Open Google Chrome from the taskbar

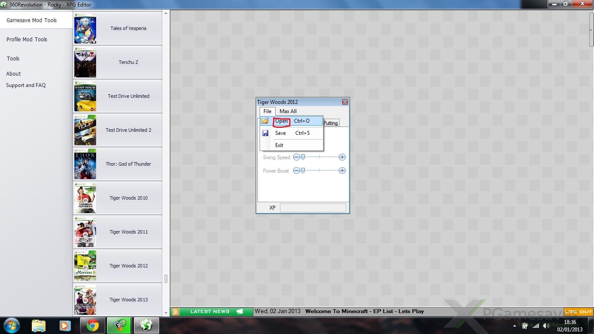coord(92,325)
